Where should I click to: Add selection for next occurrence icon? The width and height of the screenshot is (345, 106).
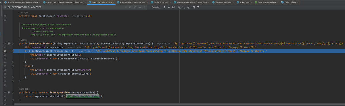pos(179,7)
